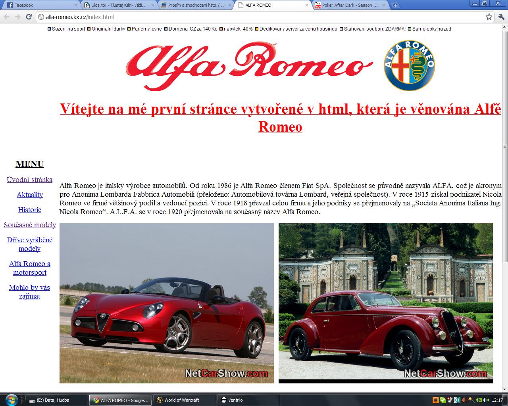The height and width of the screenshot is (406, 508).
Task: Click the orange square tray icon
Action: click(435, 400)
